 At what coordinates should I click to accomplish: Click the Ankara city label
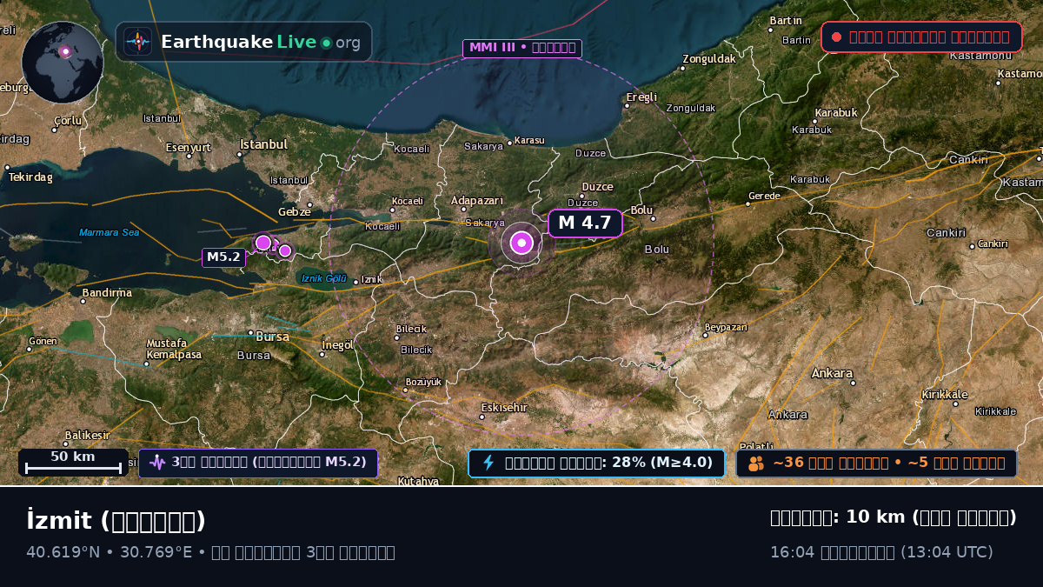click(x=832, y=373)
